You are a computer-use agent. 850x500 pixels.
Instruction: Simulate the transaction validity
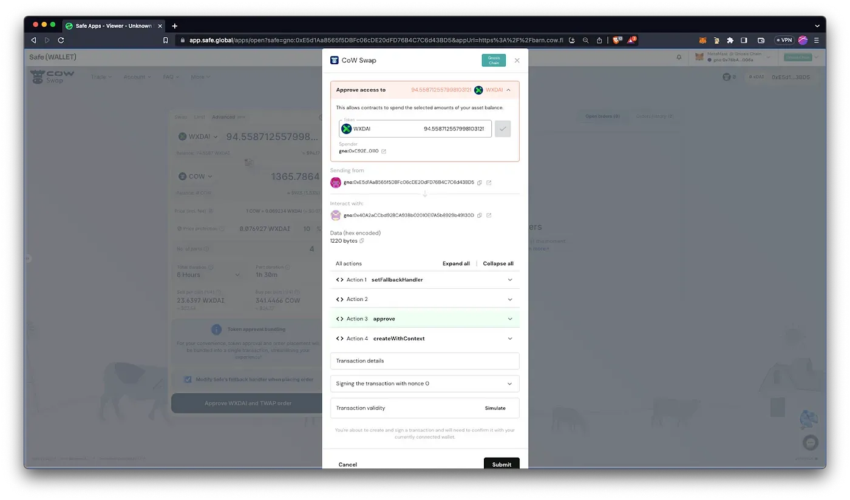pyautogui.click(x=495, y=408)
